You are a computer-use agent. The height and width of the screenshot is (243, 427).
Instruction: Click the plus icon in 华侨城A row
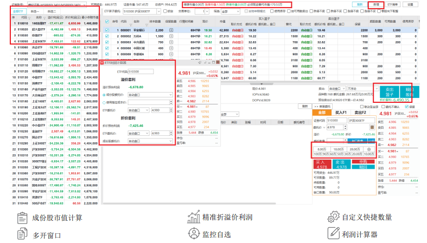171,54
